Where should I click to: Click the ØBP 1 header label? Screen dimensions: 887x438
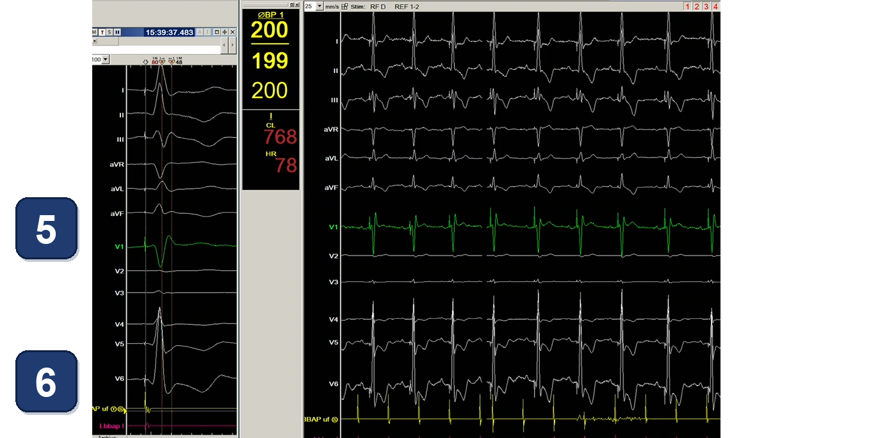click(270, 15)
